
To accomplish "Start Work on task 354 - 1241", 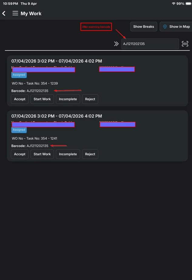I will (x=42, y=154).
